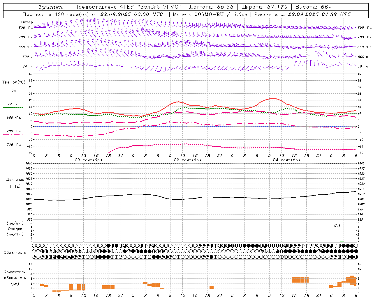Click "500 гПа" wind level label, left axis
This screenshot has height=298, width=373.
point(26,28)
